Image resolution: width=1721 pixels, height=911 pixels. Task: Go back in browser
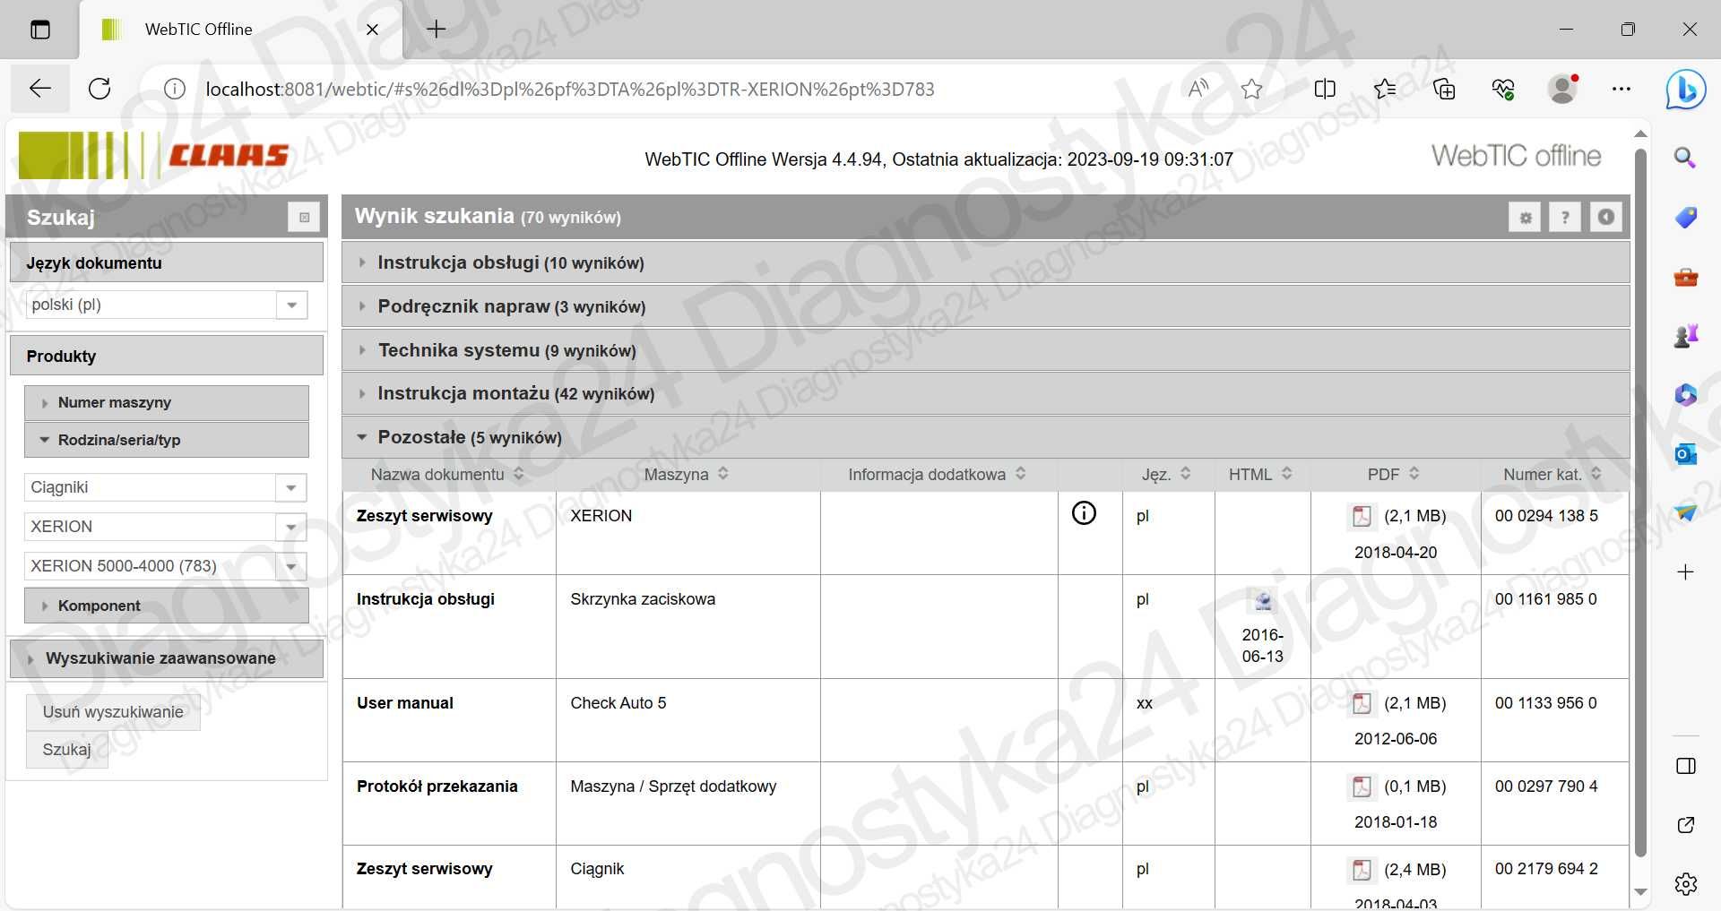click(40, 89)
